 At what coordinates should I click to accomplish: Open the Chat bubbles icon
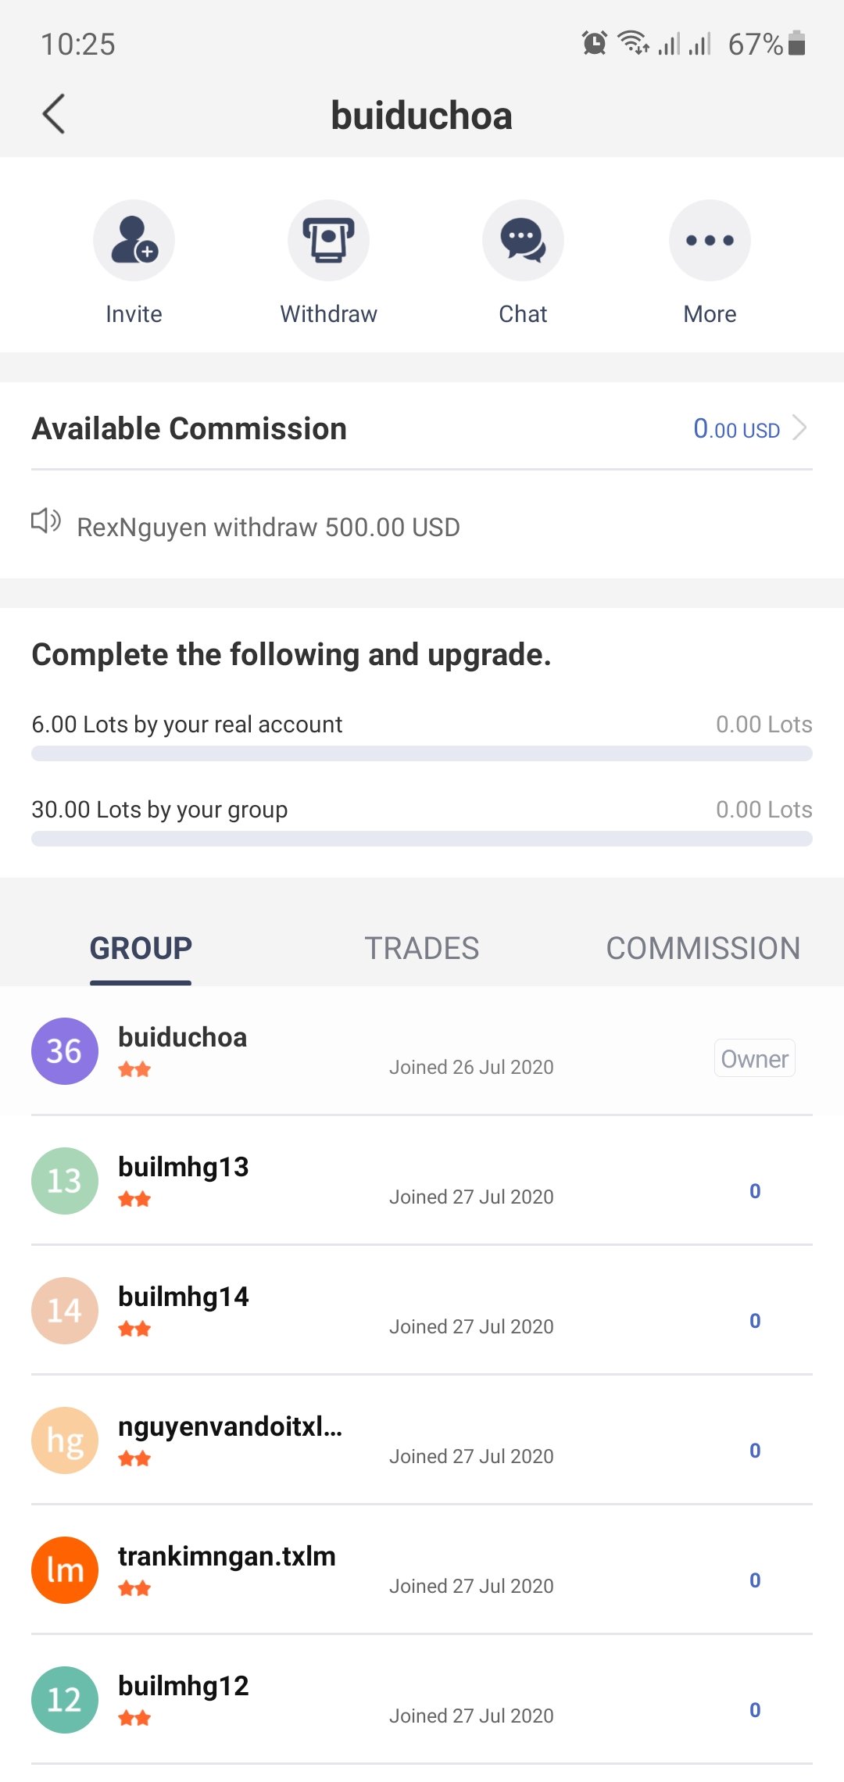click(523, 240)
